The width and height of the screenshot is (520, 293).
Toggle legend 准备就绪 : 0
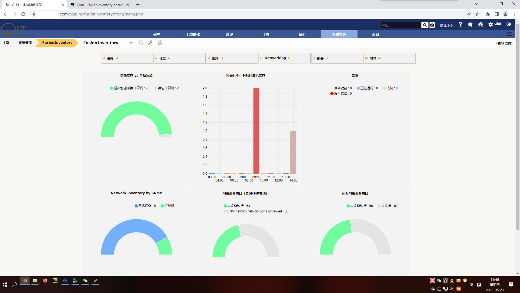pyautogui.click(x=341, y=88)
